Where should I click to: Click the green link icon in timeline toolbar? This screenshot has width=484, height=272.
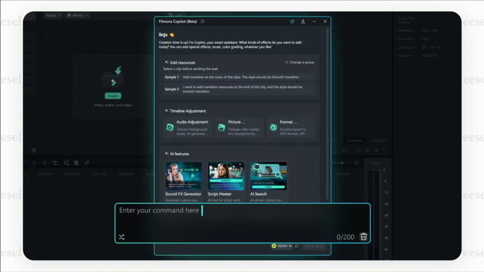pyautogui.click(x=87, y=163)
